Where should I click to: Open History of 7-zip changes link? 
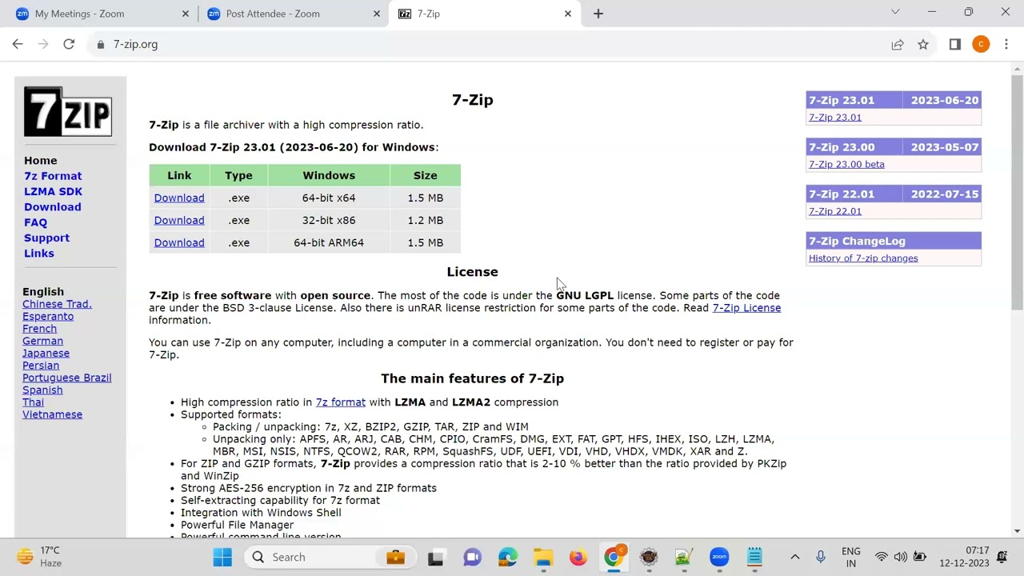(863, 258)
